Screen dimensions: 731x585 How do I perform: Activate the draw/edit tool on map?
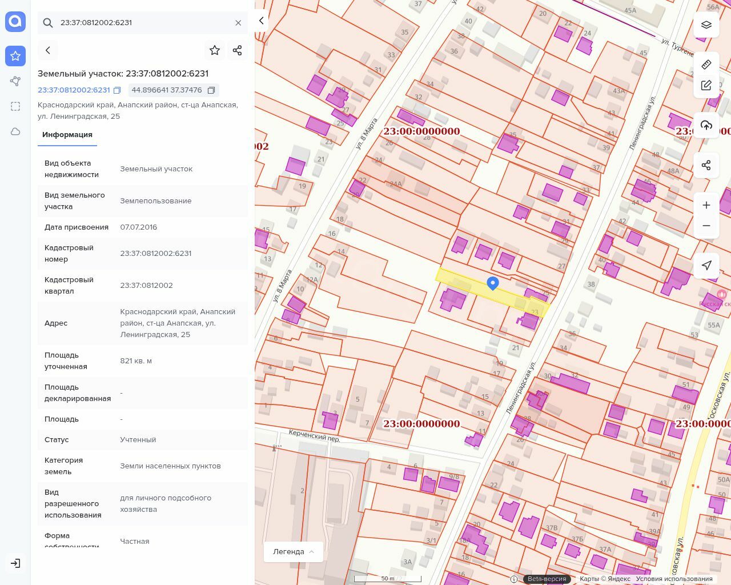coord(706,85)
